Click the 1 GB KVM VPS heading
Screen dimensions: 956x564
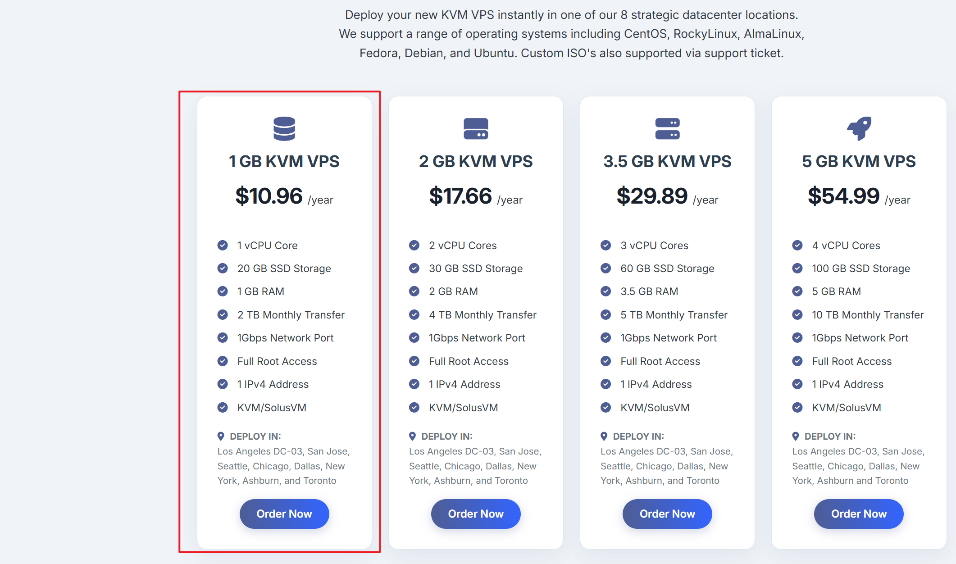tap(284, 161)
